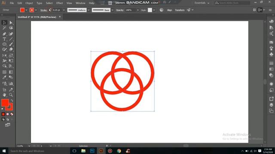Click the Transform panel link
Image resolution: width=275 pixels, height=154 pixels.
click(x=180, y=10)
